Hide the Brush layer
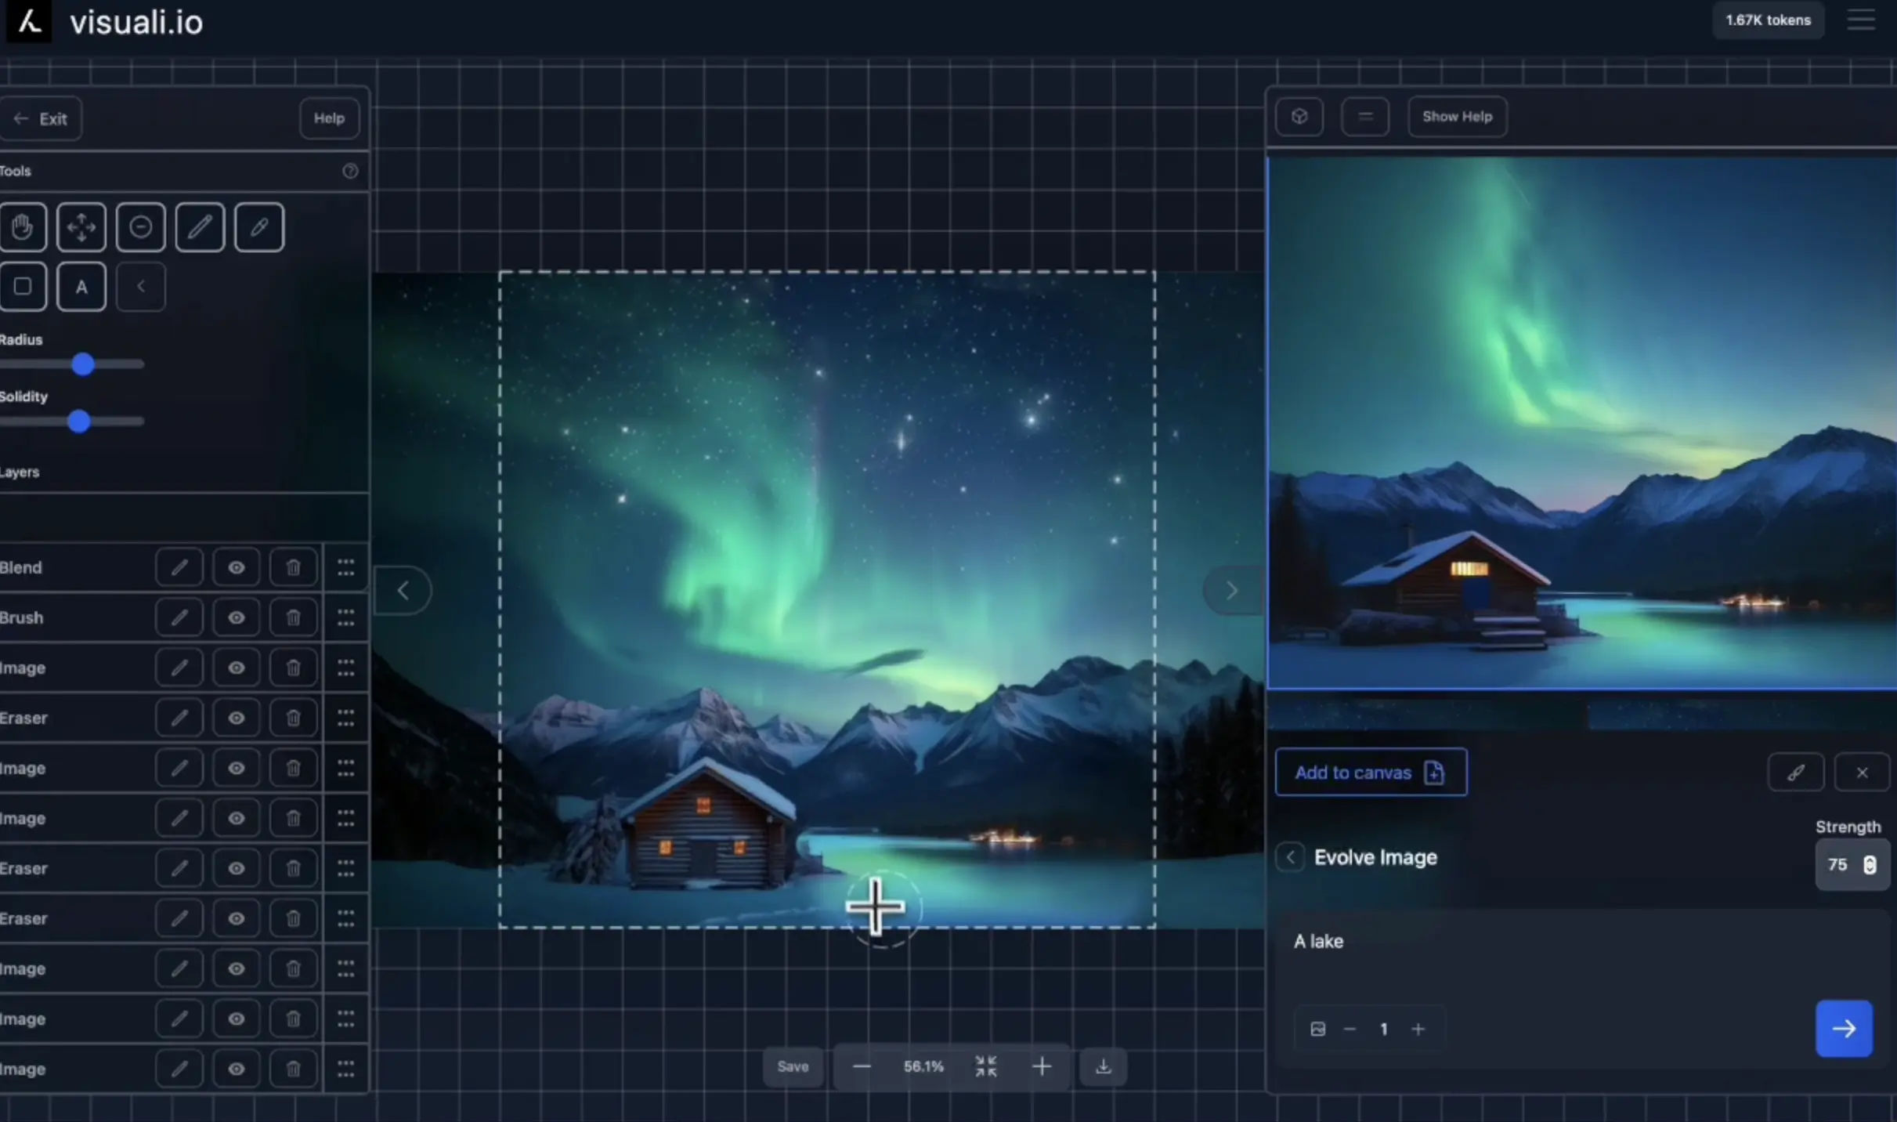 click(x=236, y=617)
